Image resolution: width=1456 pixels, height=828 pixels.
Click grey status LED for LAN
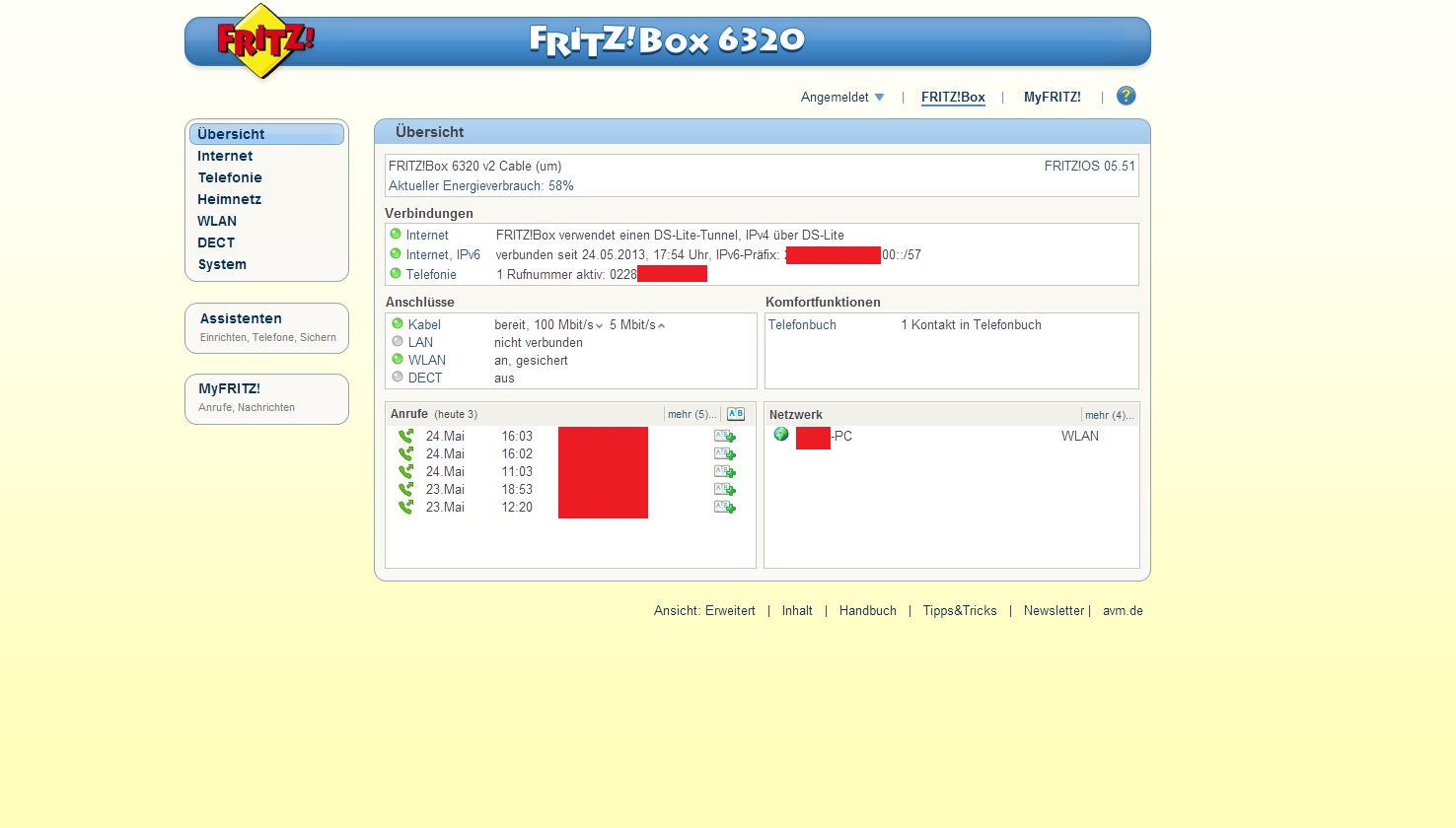click(398, 341)
